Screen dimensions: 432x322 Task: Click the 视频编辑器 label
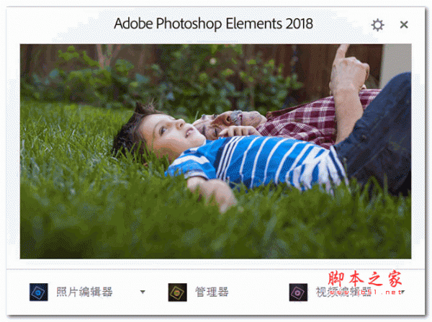pos(343,292)
